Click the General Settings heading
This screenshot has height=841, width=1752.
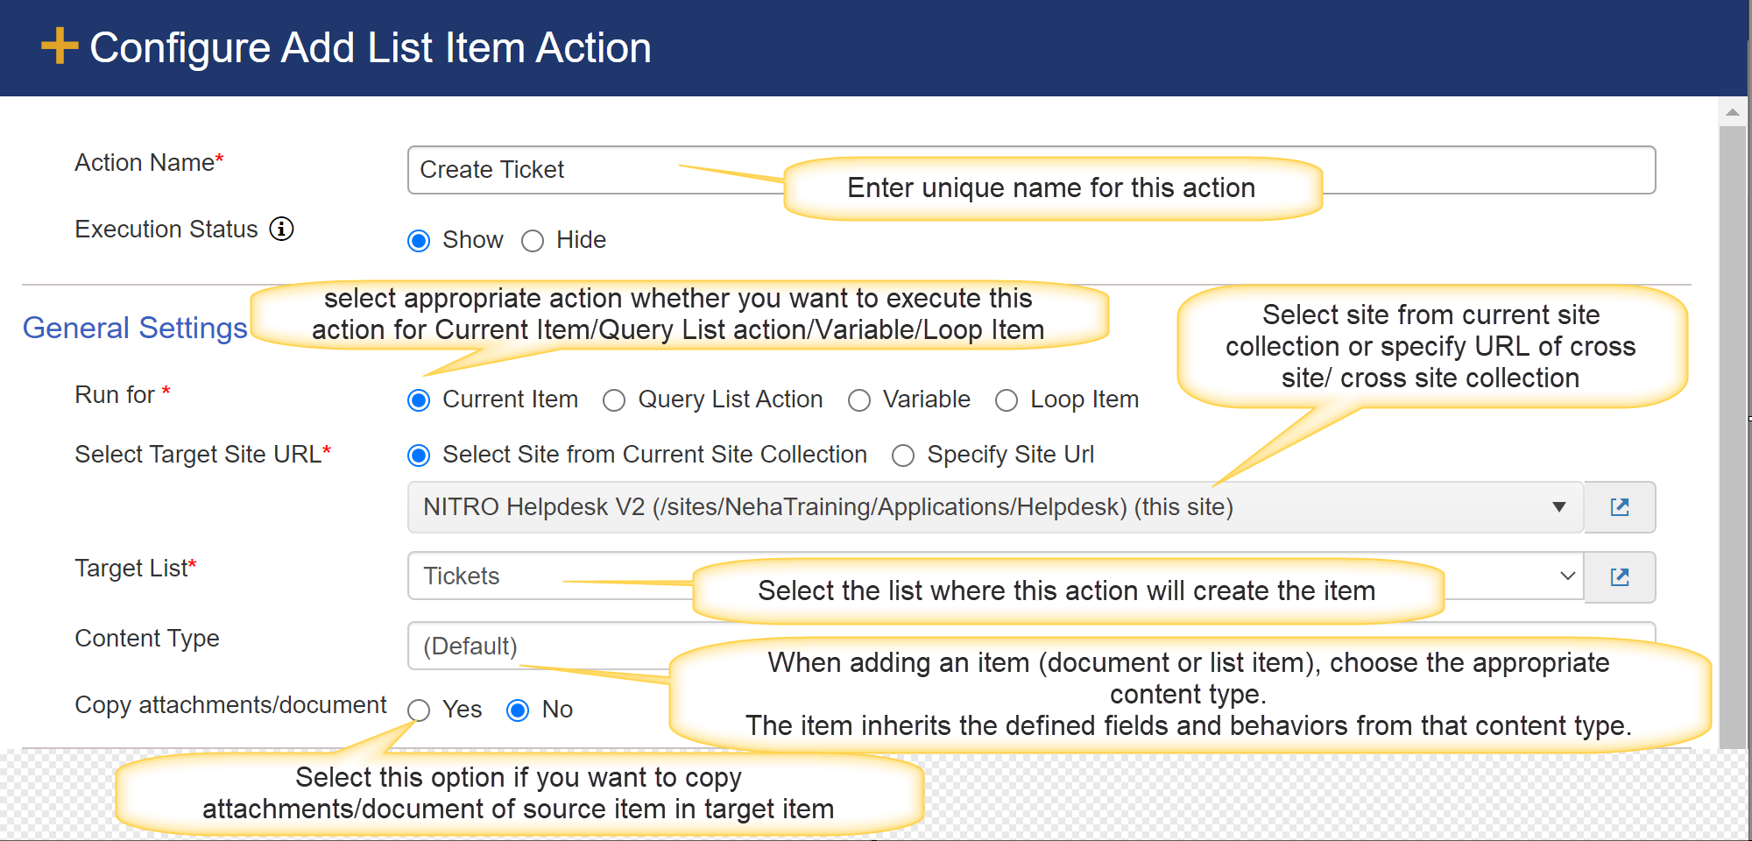coord(135,328)
